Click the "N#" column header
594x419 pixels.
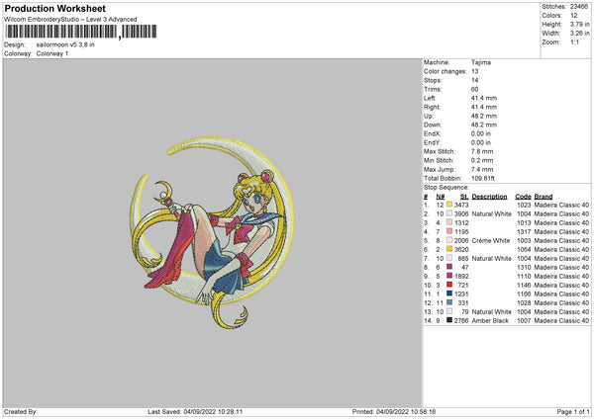point(441,197)
